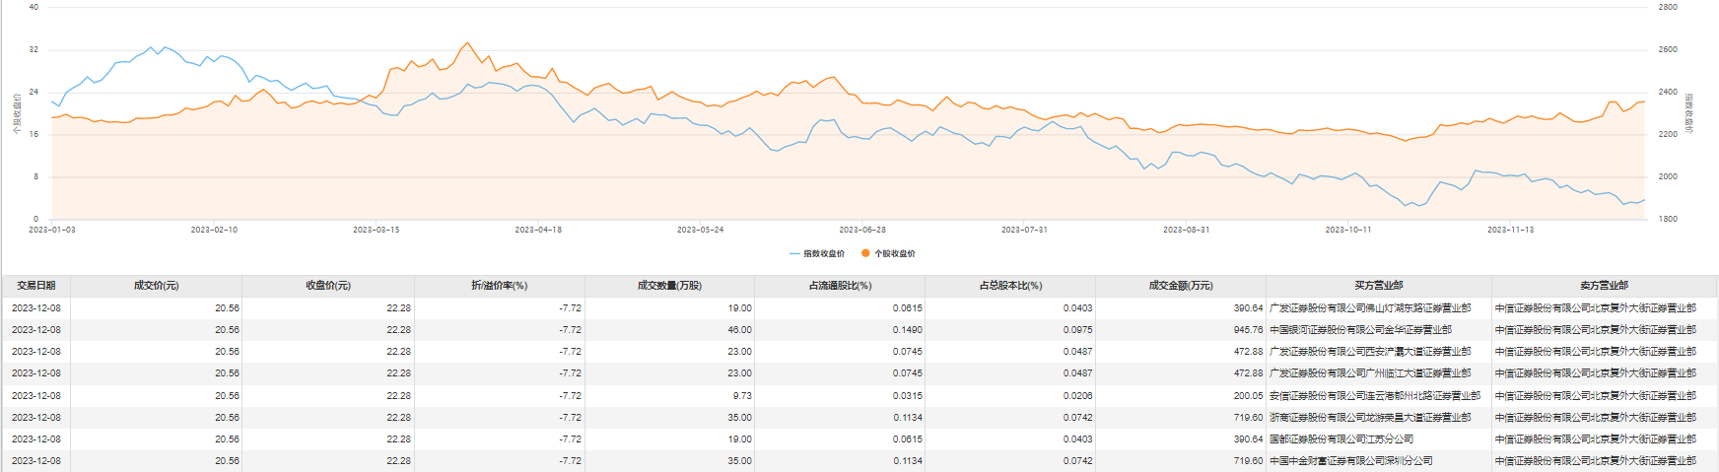
Task: Open 国都证券股份有限公司江苏分公司 buyer link
Action: coord(1341,439)
